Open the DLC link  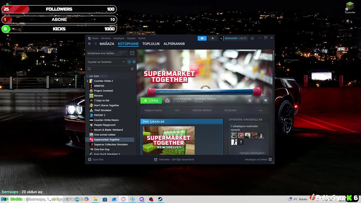(177, 110)
